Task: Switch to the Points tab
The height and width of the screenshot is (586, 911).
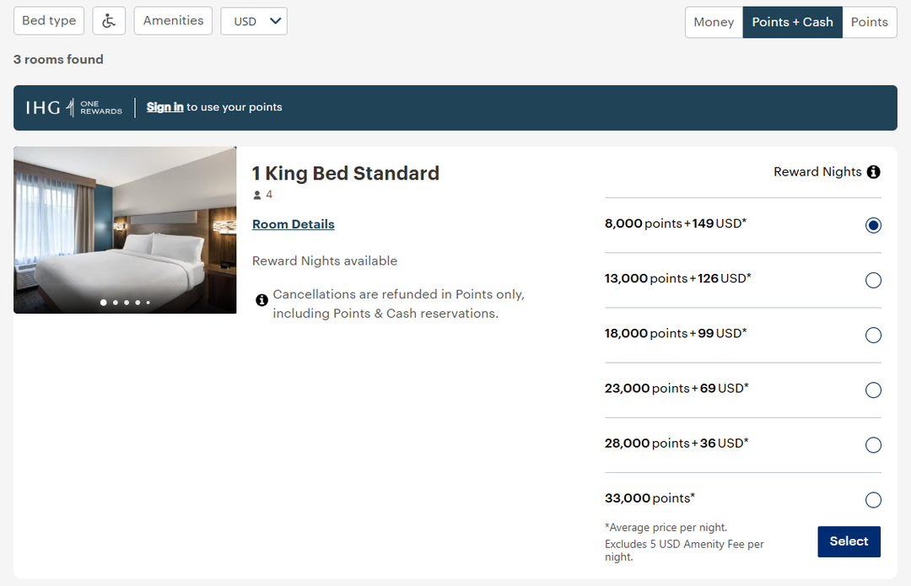Action: (870, 22)
